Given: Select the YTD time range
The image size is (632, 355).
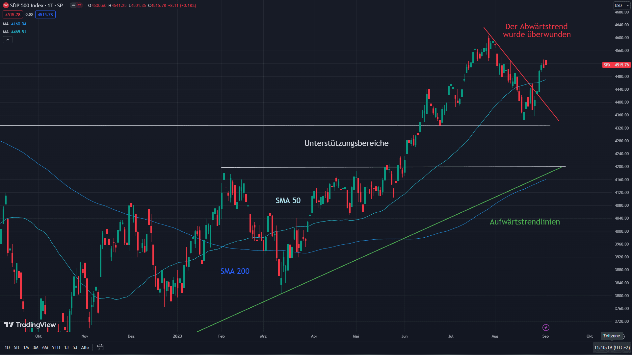Looking at the screenshot, I should point(56,347).
